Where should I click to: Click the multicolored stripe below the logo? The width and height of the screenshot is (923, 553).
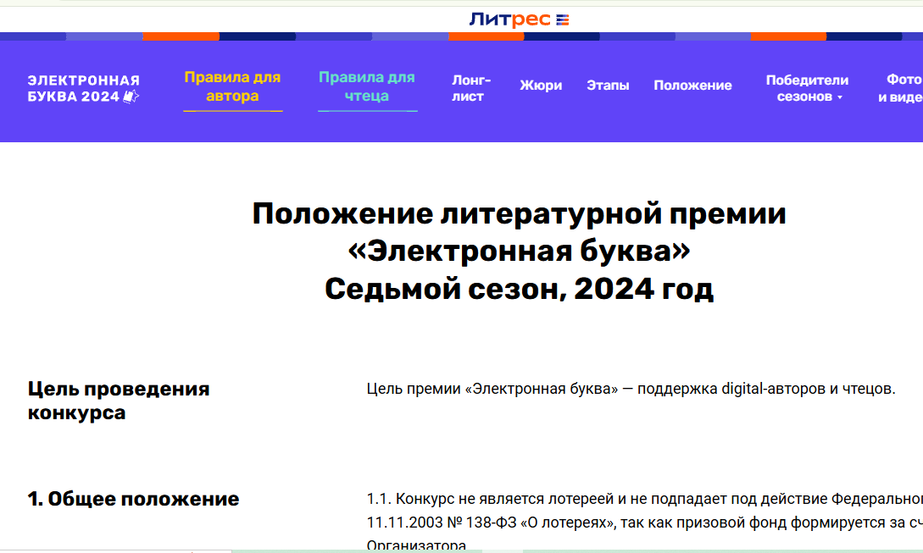click(x=461, y=36)
